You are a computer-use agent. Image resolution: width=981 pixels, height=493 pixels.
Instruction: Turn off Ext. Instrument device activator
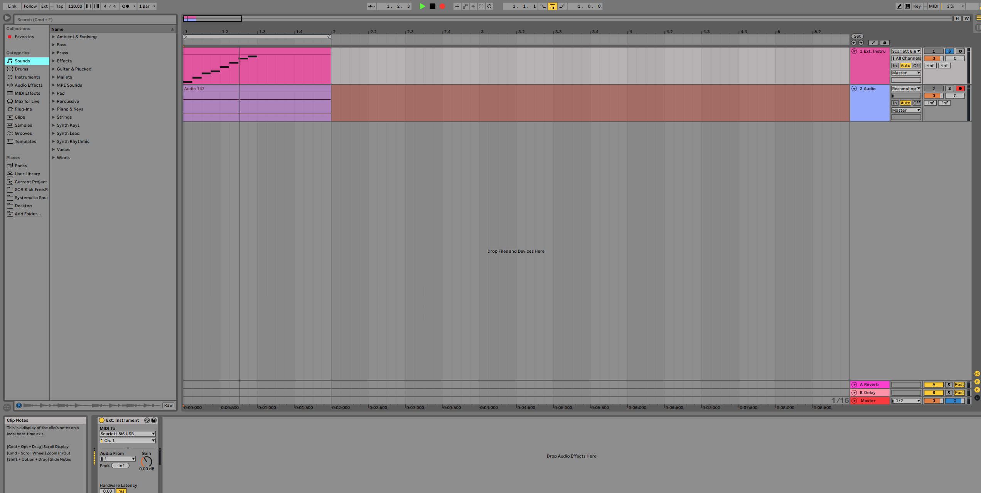[x=102, y=420]
